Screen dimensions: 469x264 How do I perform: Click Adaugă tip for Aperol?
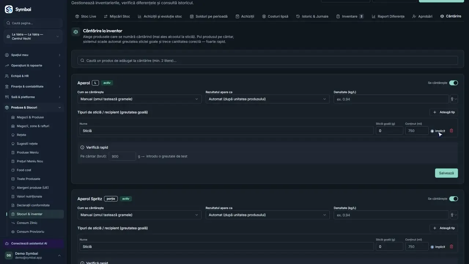point(444,112)
